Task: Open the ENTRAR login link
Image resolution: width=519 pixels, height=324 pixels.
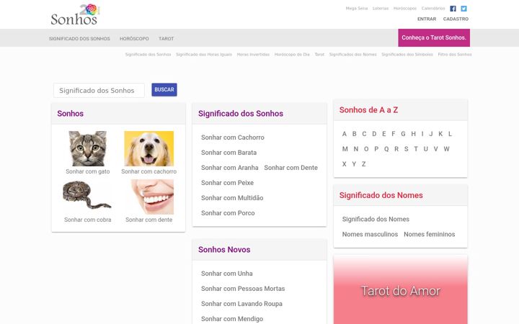Action: click(x=427, y=19)
